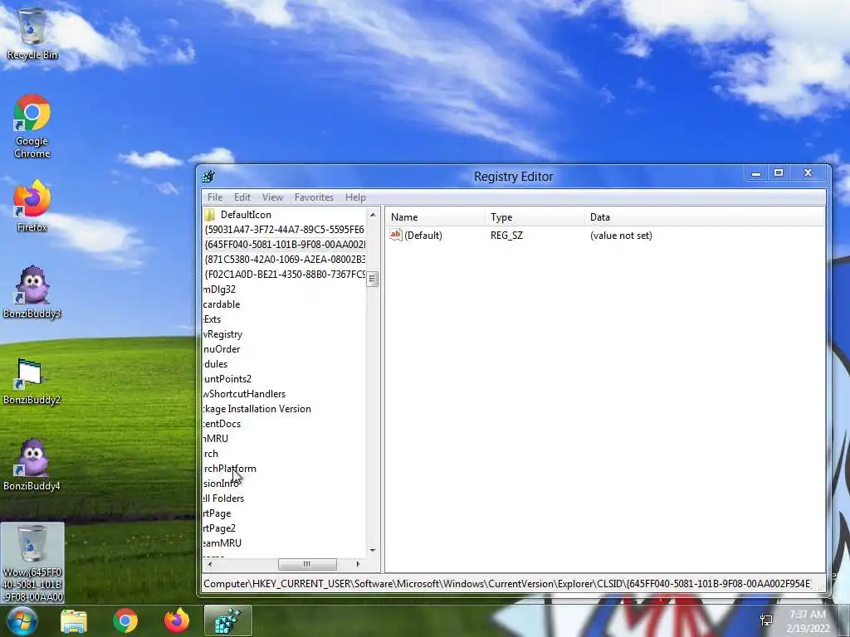
Task: Open the Firefox desktop shortcut
Action: pyautogui.click(x=32, y=206)
